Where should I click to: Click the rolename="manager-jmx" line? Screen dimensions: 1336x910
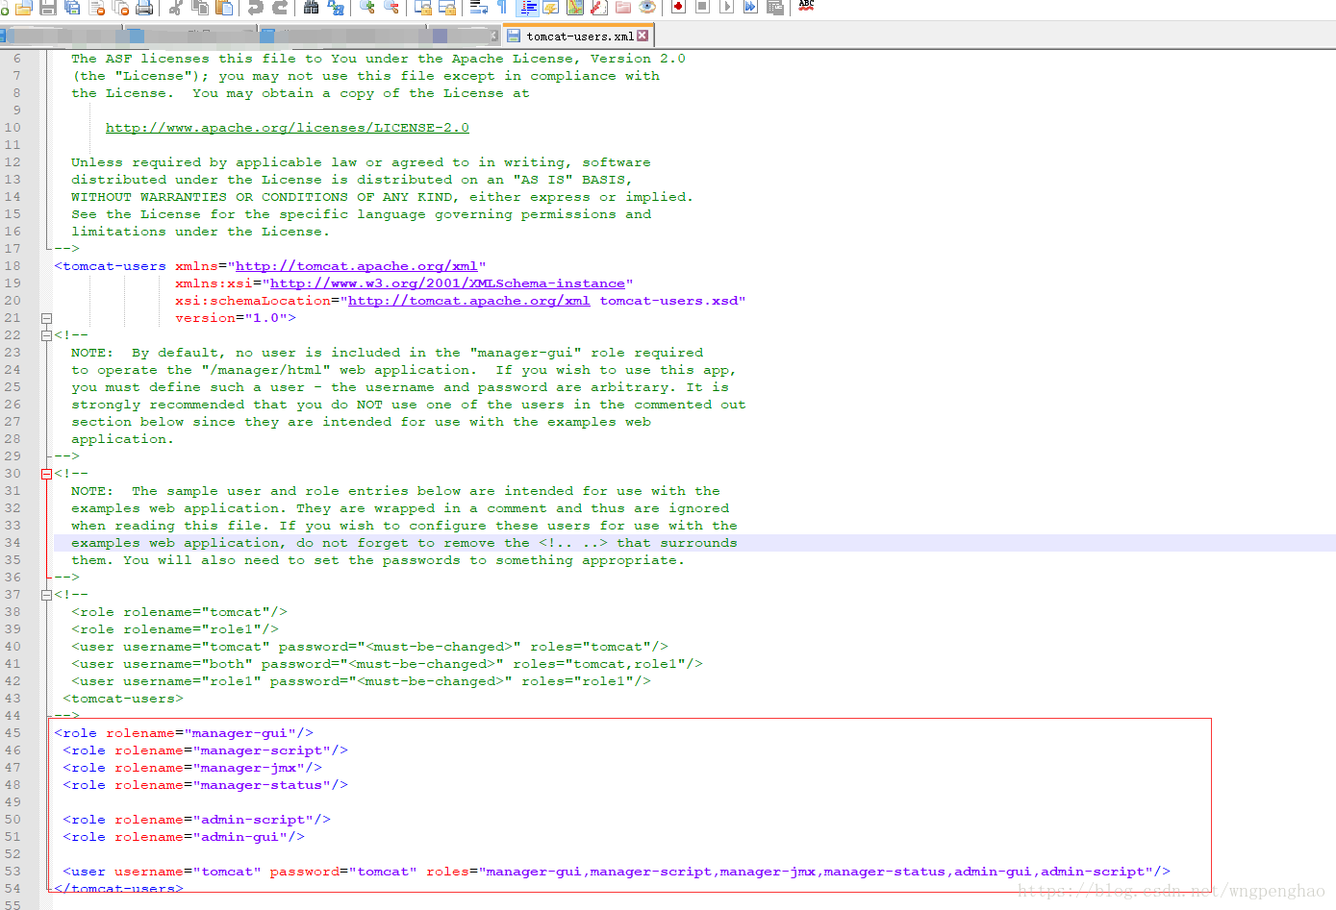(192, 768)
